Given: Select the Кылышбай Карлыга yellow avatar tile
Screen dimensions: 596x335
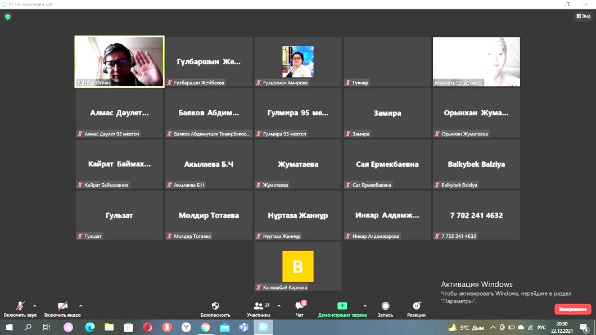Looking at the screenshot, I should 297,266.
